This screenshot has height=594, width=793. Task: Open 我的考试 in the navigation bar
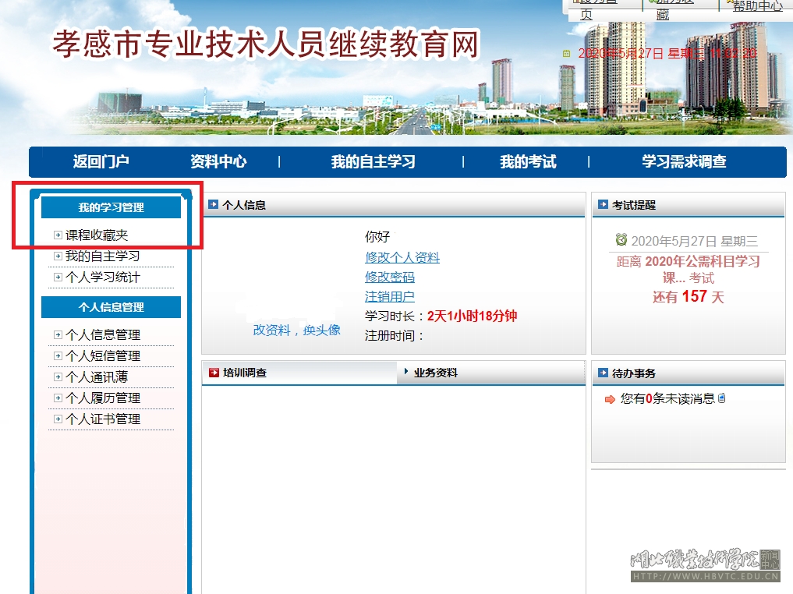point(528,162)
